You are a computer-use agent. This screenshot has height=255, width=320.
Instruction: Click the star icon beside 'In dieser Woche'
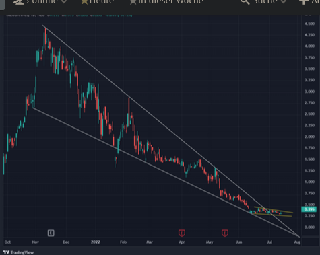[133, 2]
